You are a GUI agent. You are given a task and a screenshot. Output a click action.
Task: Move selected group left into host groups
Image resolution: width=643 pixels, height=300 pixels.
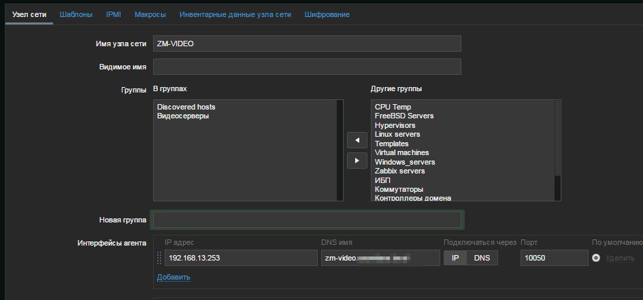pos(357,140)
